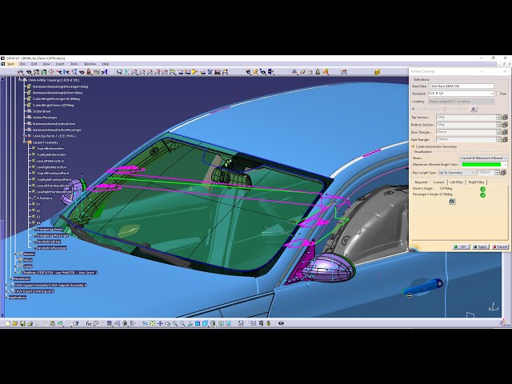Click the Base Data input field

point(461,86)
